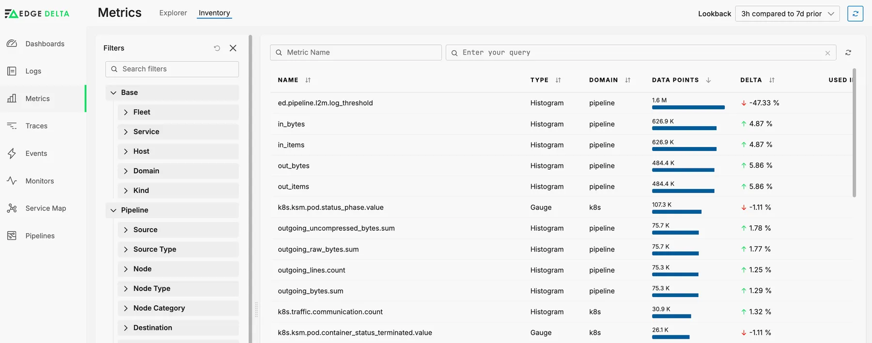Viewport: 872px width, 343px height.
Task: Open the Dashboards sidebar icon
Action: coord(12,44)
